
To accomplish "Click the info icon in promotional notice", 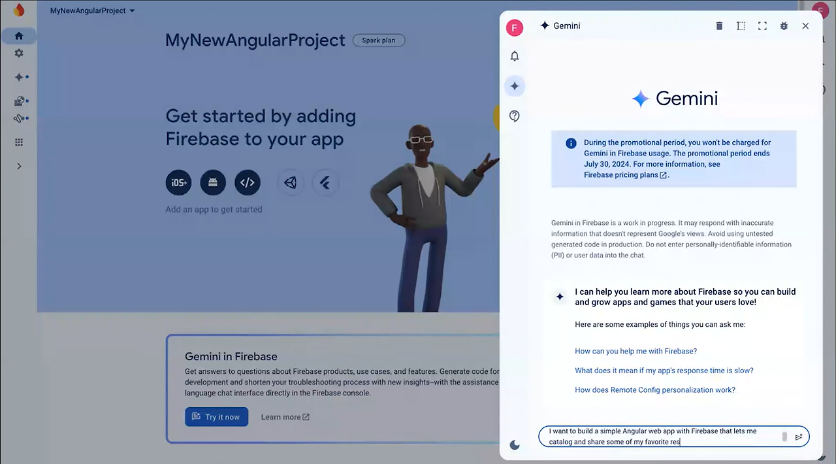I will tap(571, 143).
